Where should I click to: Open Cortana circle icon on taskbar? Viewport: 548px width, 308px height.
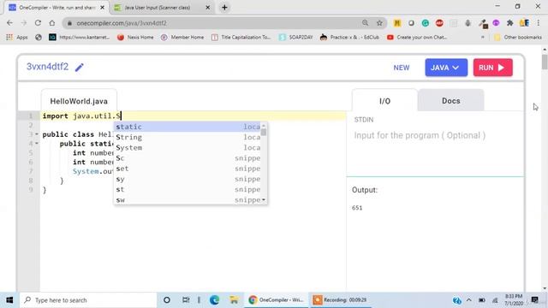pyautogui.click(x=167, y=300)
